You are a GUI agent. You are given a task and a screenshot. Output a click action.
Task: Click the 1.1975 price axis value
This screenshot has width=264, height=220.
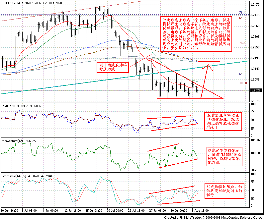click(x=255, y=101)
